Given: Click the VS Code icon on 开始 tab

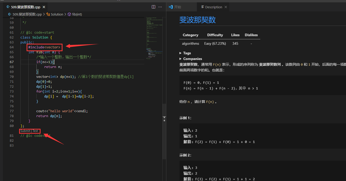Looking at the screenshot, I should tap(171, 7).
